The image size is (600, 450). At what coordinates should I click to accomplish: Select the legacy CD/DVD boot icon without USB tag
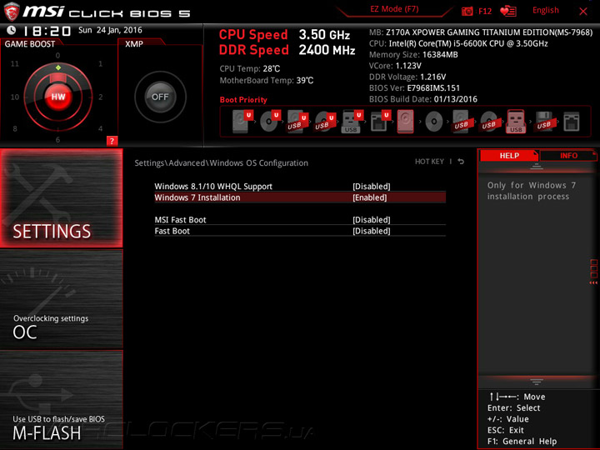tap(433, 122)
